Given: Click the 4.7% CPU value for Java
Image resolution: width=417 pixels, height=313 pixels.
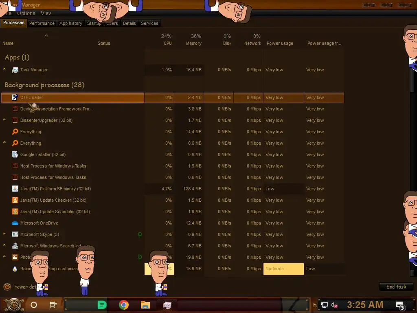Looking at the screenshot, I should coord(167,189).
